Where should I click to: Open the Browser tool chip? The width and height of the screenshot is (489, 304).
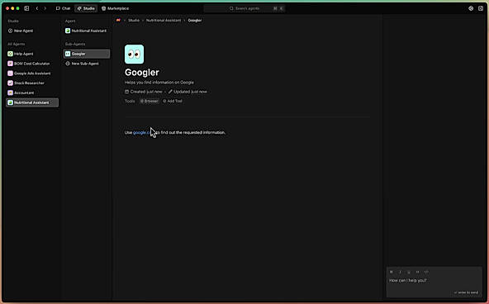[149, 101]
